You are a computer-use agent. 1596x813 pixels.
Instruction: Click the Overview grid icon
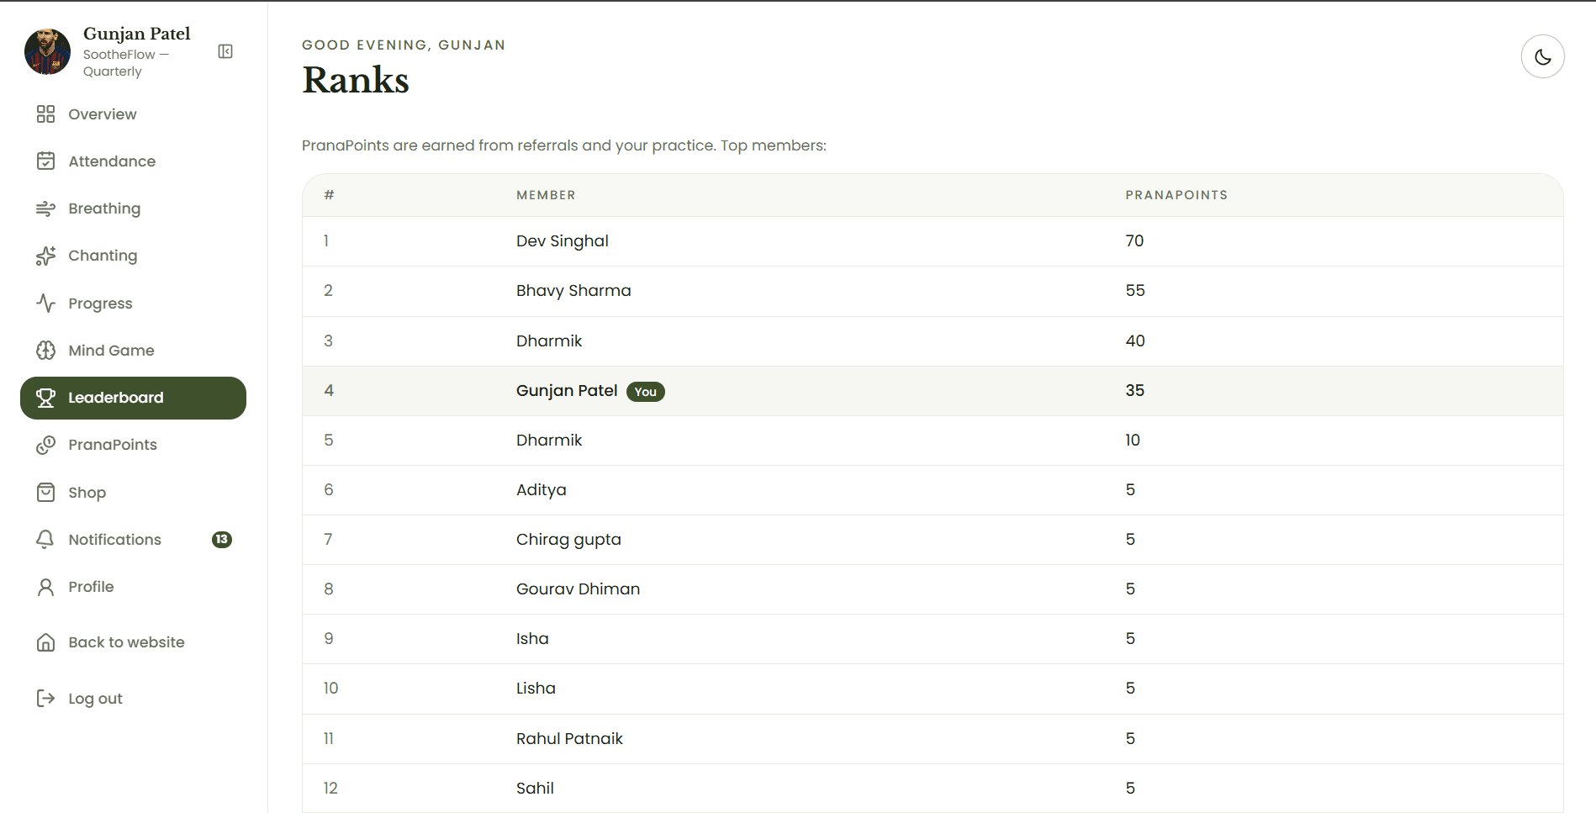(45, 114)
